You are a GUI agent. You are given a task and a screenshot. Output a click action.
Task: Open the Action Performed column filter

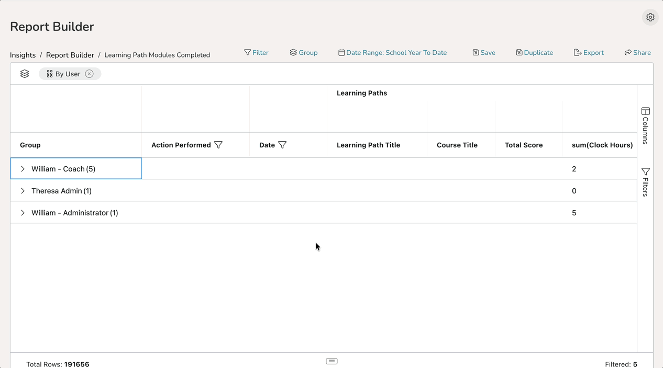(x=219, y=145)
